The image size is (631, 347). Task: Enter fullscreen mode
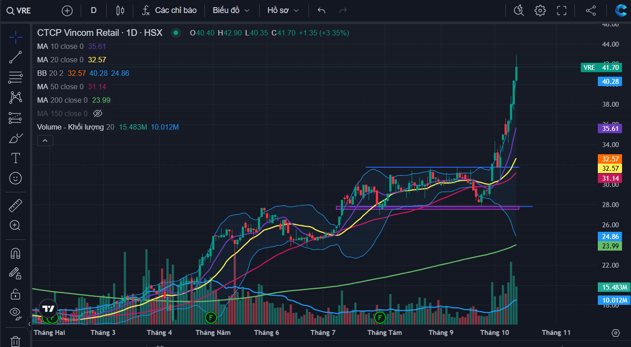click(561, 10)
